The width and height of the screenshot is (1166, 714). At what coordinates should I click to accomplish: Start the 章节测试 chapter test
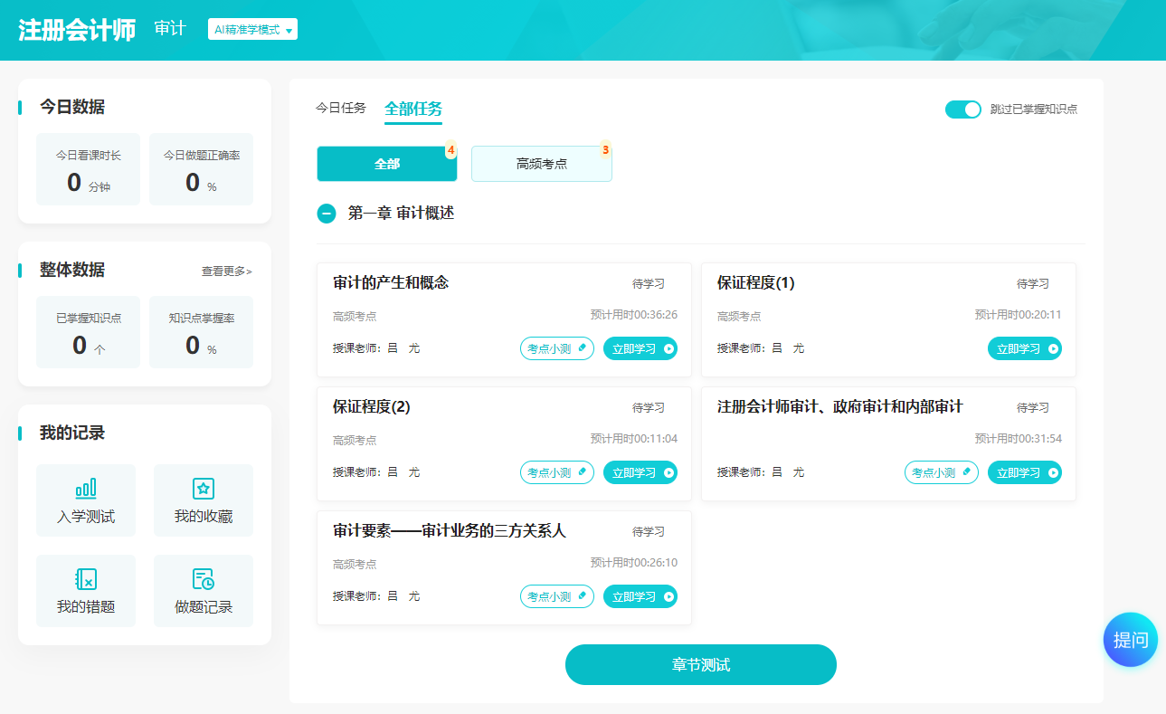tap(700, 664)
